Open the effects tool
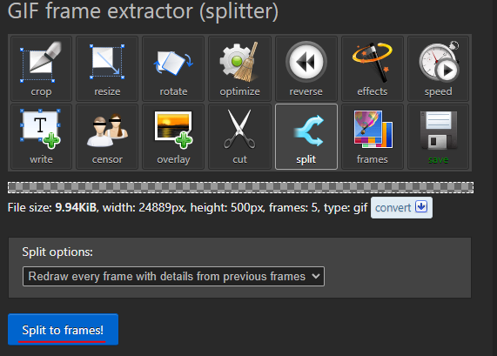 (373, 69)
